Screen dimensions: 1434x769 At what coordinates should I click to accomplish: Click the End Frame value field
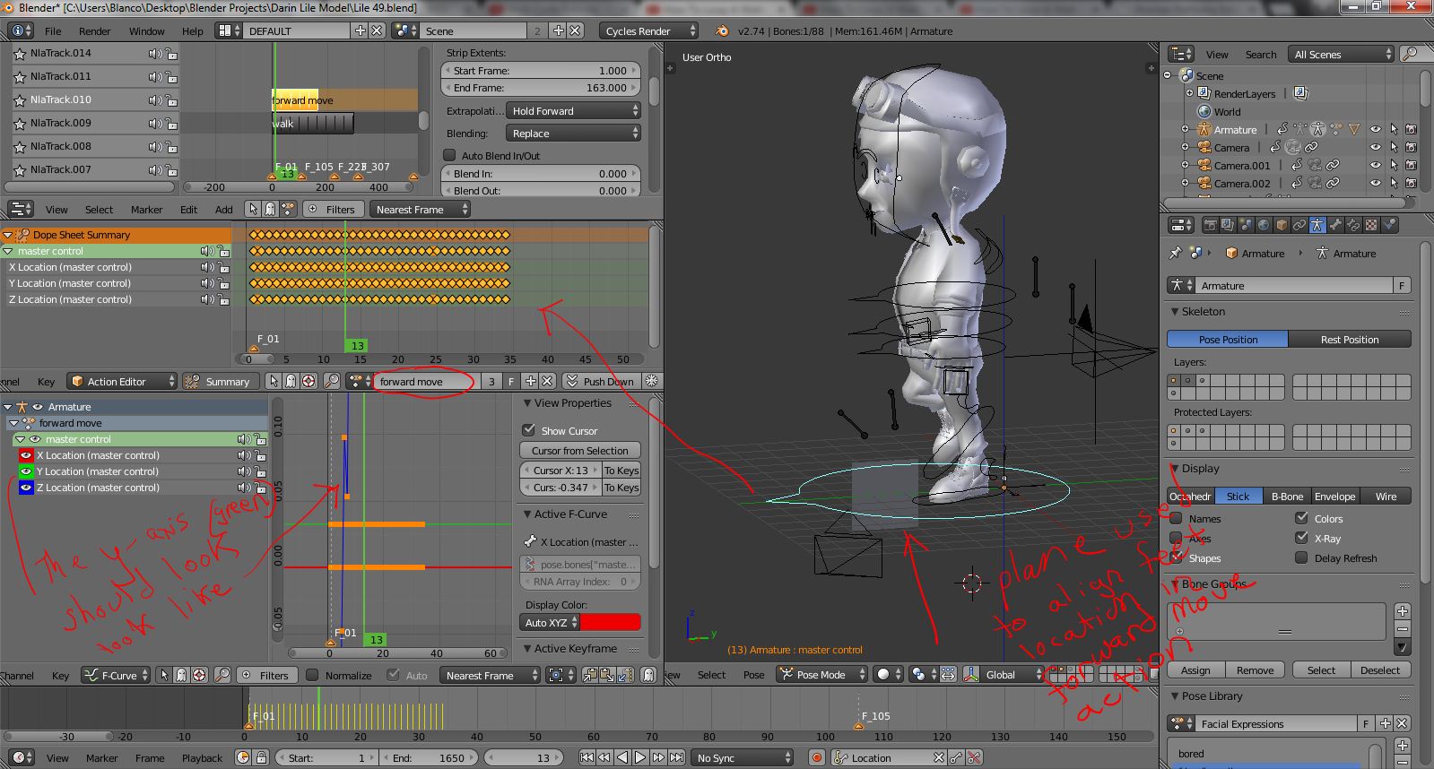pyautogui.click(x=541, y=88)
